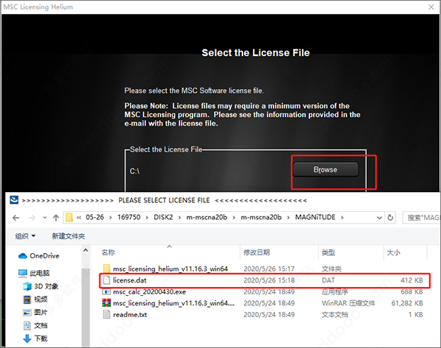Open 下载 folder in sidebar
The width and height of the screenshot is (441, 348).
coord(40,338)
